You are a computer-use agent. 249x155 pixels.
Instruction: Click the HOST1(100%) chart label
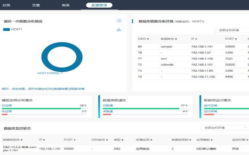tap(48, 73)
